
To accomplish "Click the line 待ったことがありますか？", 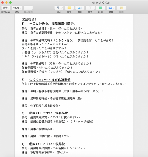I will click(56, 68).
